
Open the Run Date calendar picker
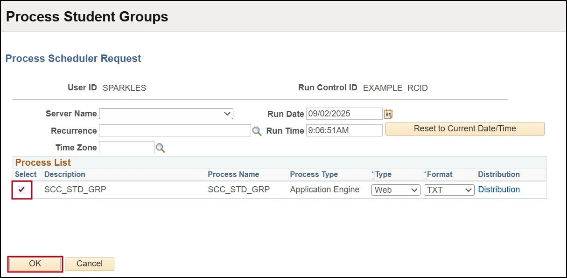tap(388, 114)
